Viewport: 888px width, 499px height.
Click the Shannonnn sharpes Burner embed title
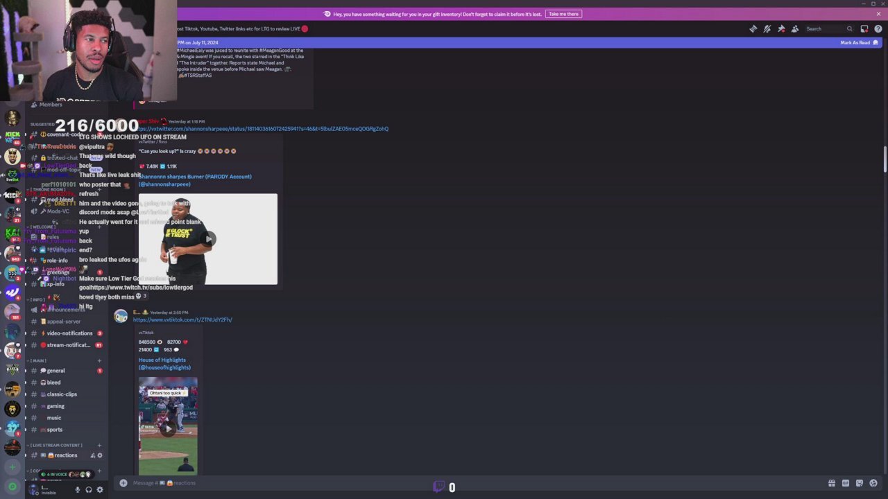pyautogui.click(x=195, y=180)
